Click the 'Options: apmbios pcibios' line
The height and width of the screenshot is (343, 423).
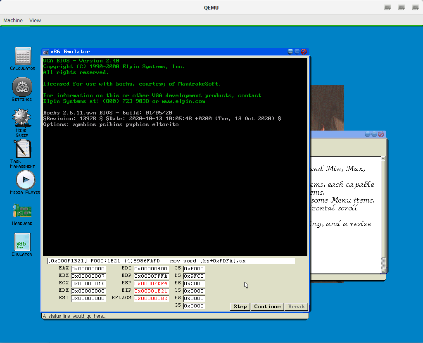(x=111, y=124)
